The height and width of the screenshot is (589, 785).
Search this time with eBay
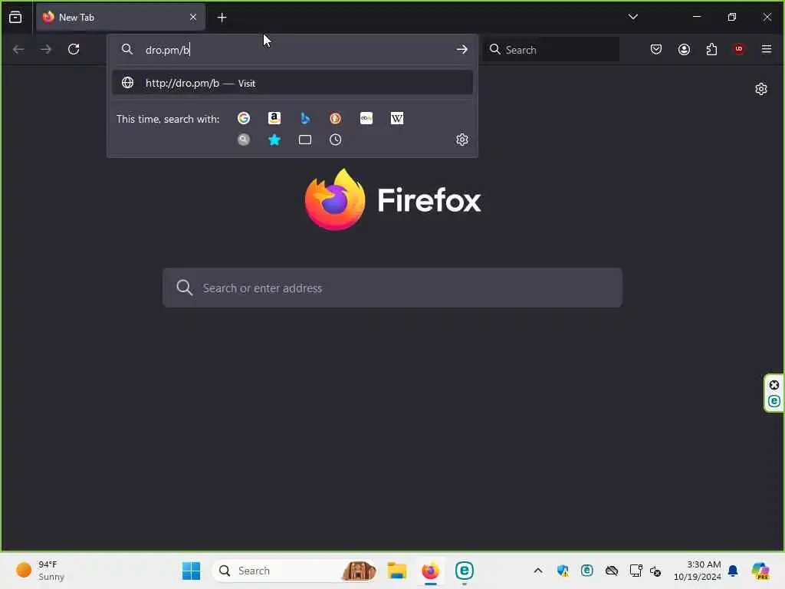(366, 118)
